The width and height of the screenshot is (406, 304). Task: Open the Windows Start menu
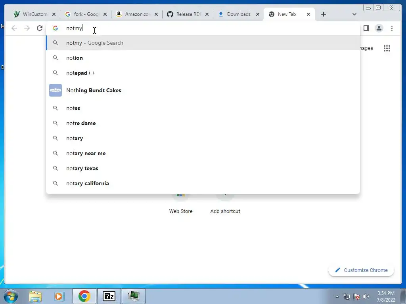click(11, 296)
